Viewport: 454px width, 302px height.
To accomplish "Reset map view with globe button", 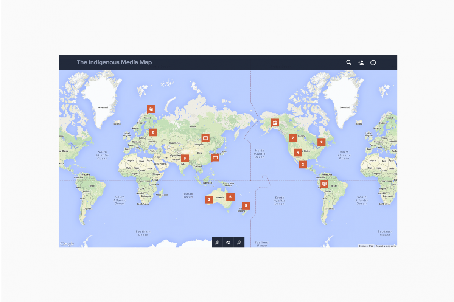I will [x=228, y=243].
